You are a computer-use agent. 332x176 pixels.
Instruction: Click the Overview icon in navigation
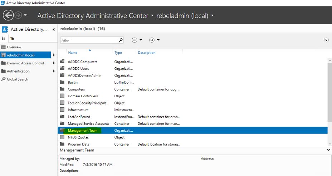click(3, 47)
